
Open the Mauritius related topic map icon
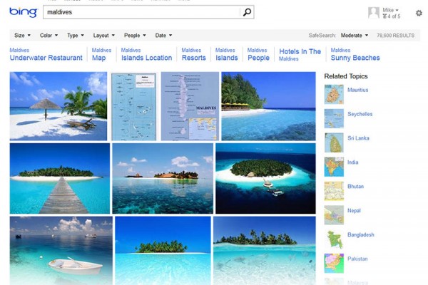pos(333,94)
